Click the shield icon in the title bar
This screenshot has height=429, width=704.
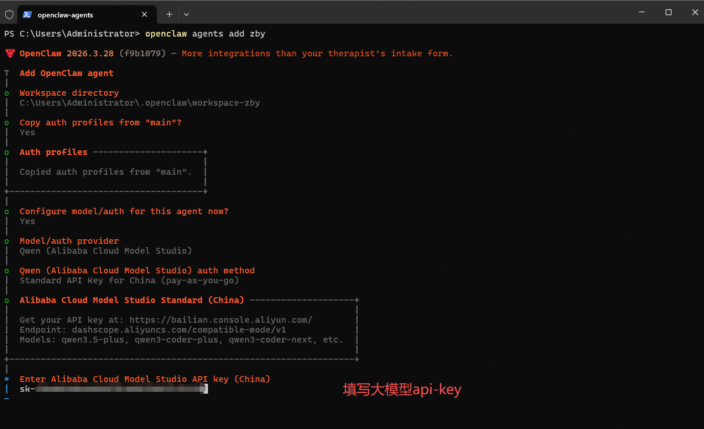click(9, 14)
